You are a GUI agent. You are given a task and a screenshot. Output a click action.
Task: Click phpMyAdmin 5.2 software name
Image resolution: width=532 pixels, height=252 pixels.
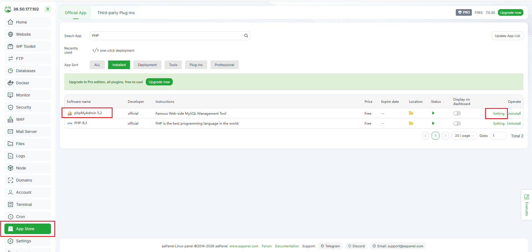88,113
